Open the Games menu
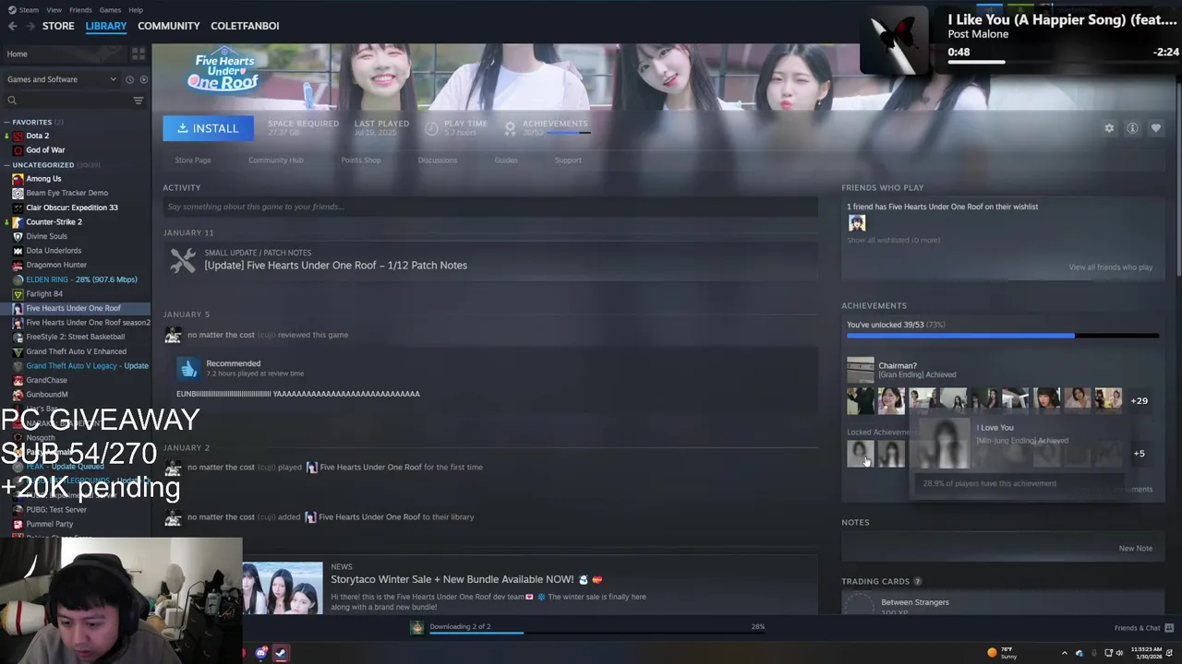 click(x=110, y=9)
